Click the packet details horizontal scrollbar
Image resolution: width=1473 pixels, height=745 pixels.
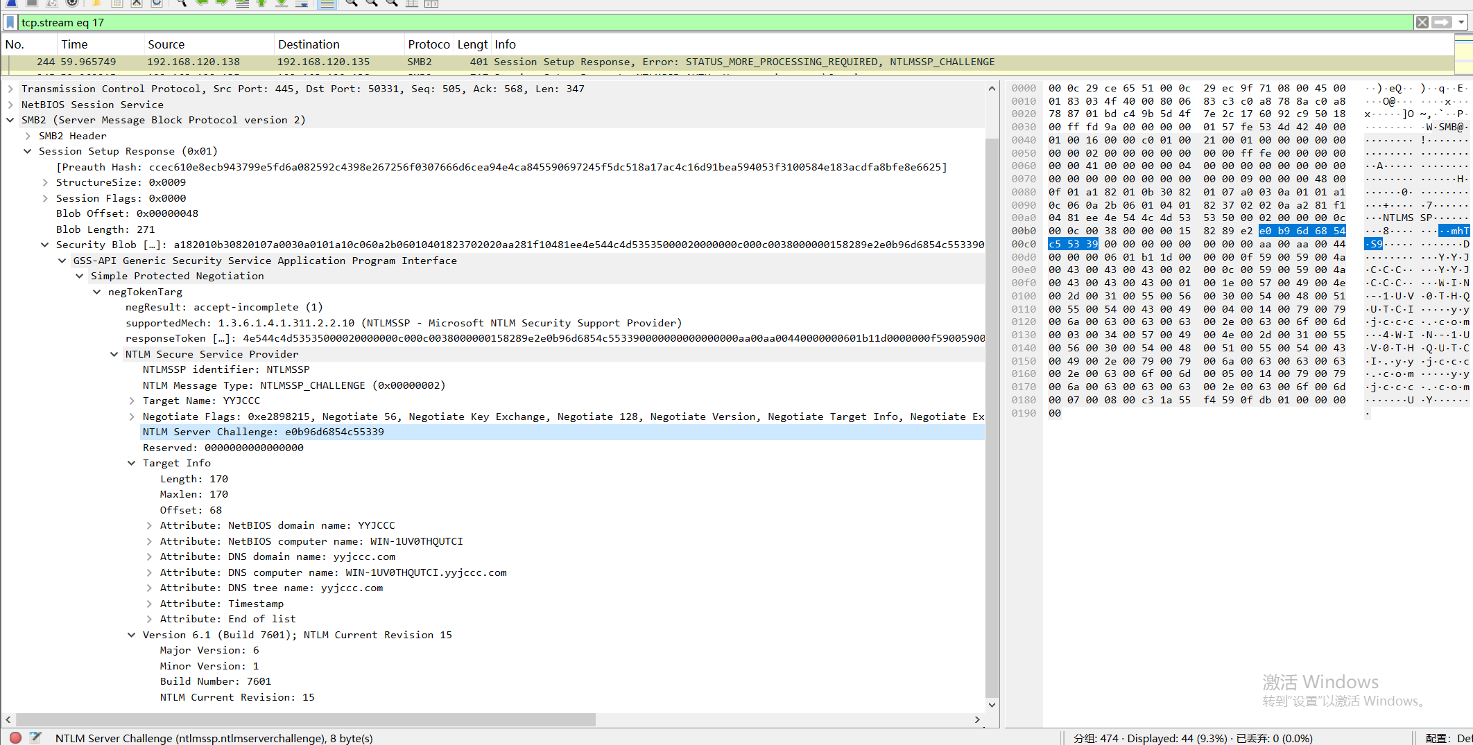(305, 719)
